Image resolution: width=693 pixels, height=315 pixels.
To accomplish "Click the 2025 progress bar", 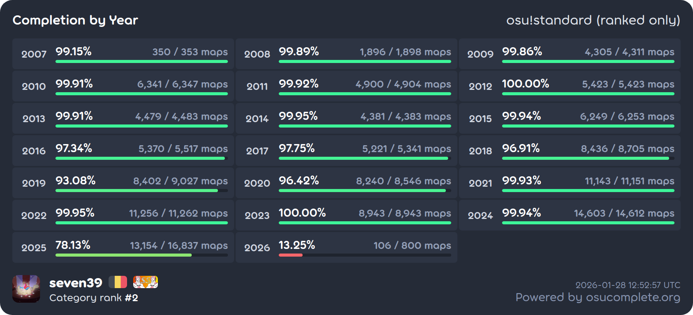I will pos(141,255).
